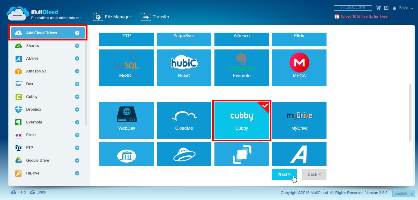Expand the ADrive arrow
Viewport: 418px width, 200px height.
pyautogui.click(x=77, y=58)
